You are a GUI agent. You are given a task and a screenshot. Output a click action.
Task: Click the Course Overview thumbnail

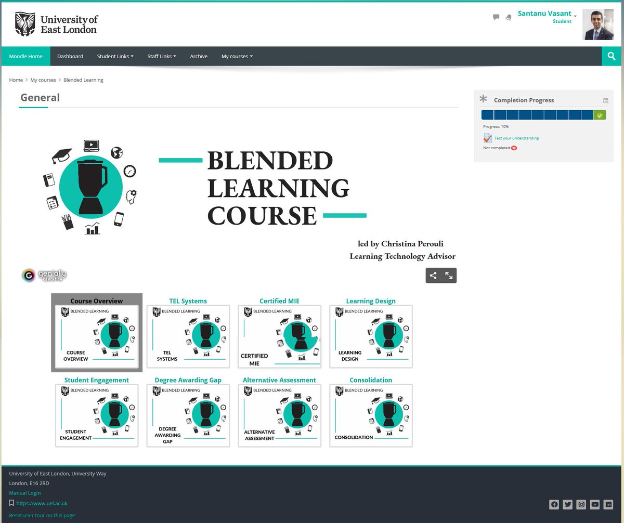(x=97, y=336)
